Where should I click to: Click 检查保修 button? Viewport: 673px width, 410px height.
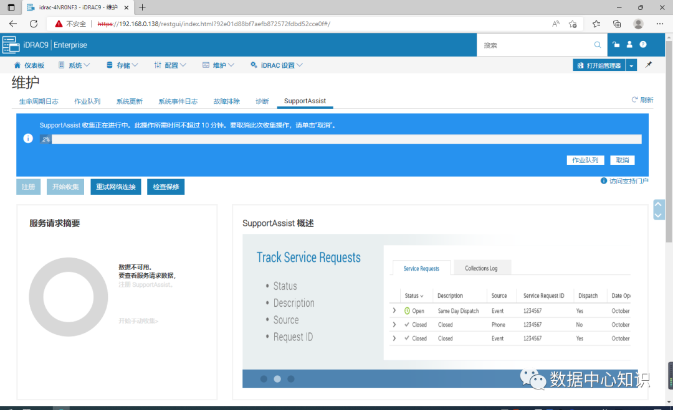point(166,187)
